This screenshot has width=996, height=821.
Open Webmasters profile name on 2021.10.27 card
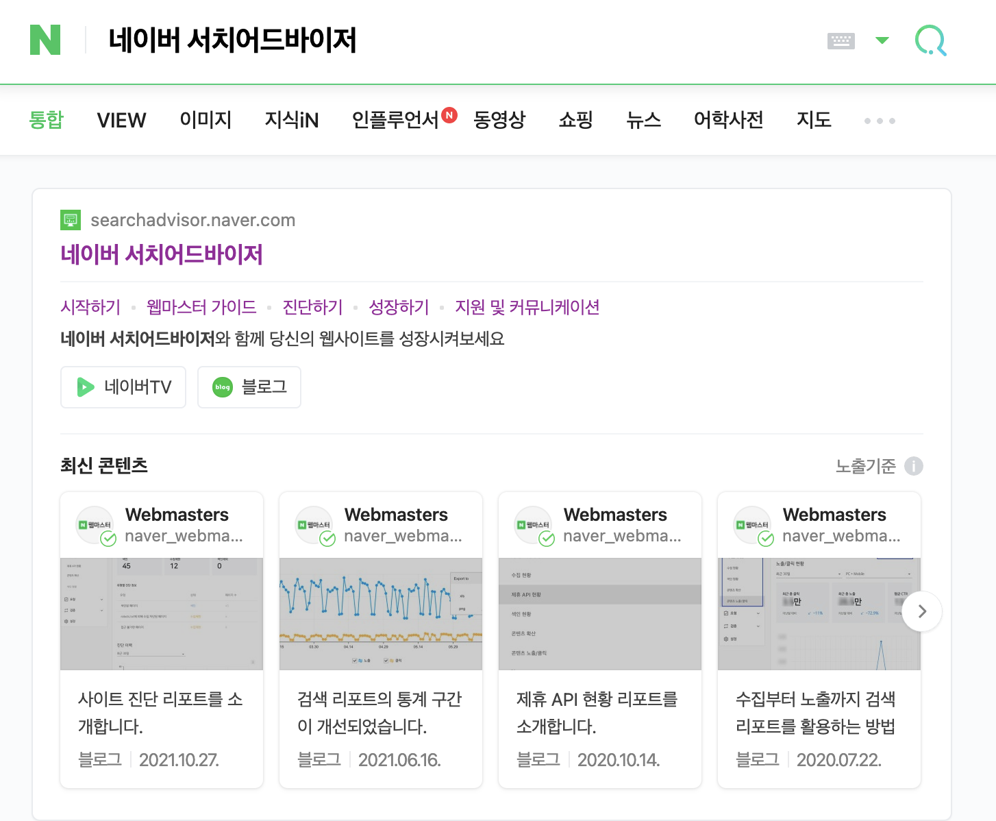pos(177,515)
